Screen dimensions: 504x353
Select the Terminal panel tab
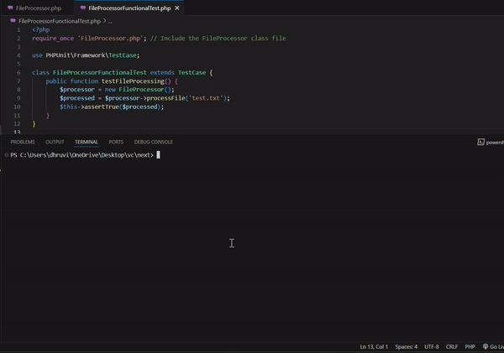click(x=87, y=142)
